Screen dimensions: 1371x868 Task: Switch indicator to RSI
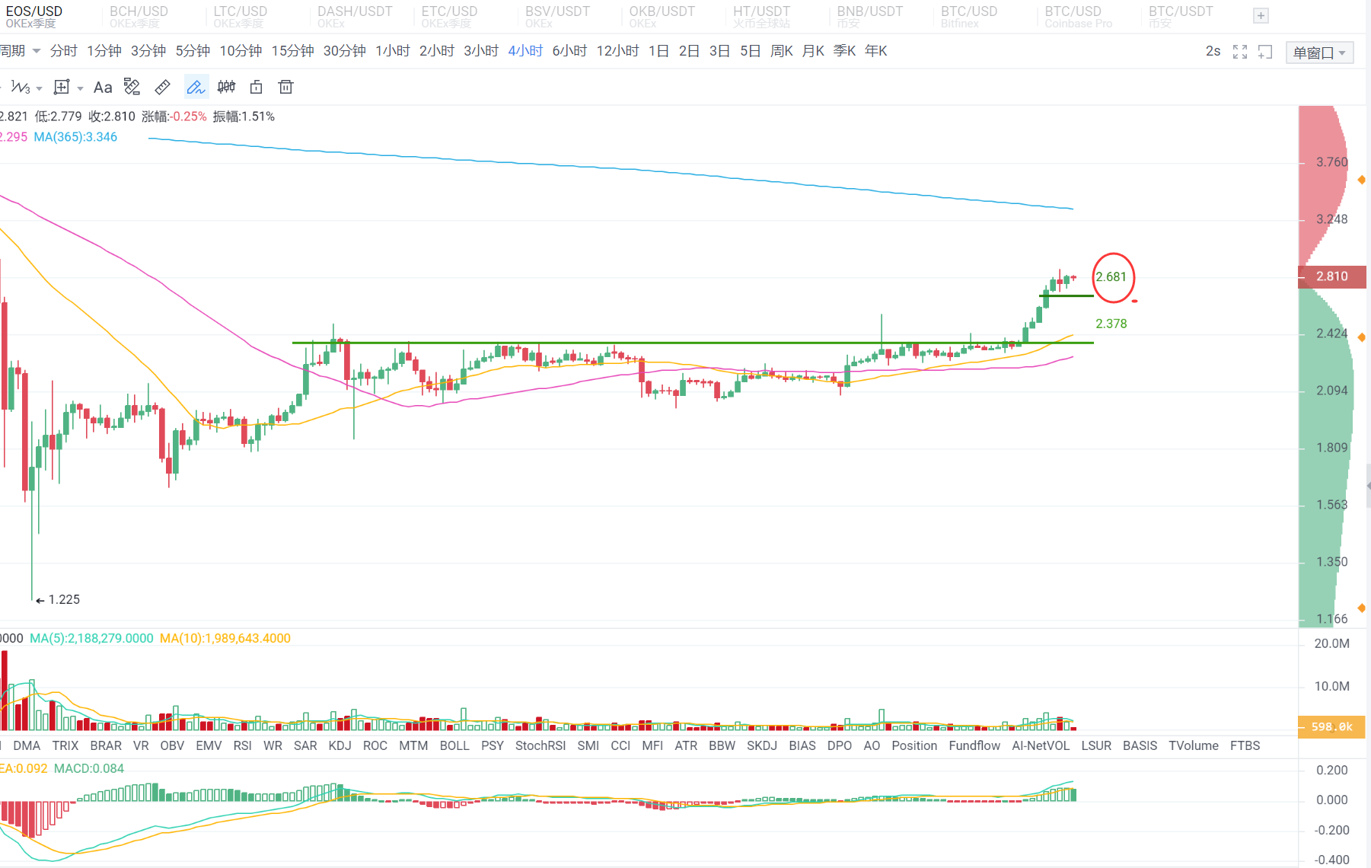[x=243, y=746]
